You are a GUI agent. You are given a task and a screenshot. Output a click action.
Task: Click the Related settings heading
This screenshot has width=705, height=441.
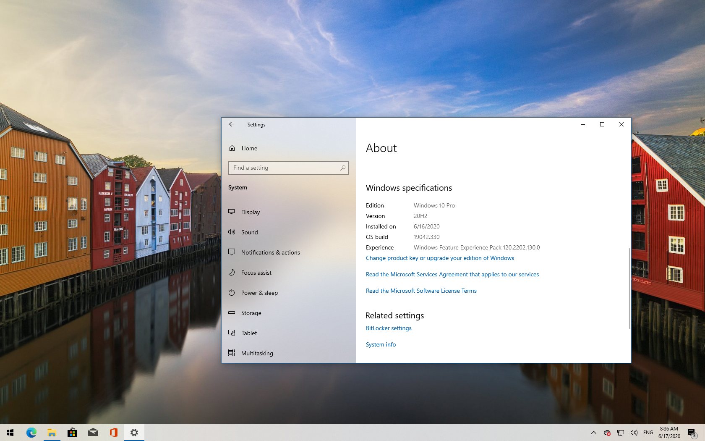(x=394, y=315)
